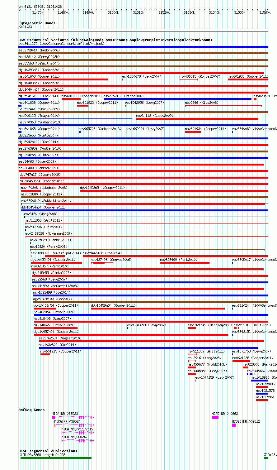The height and width of the screenshot is (470, 277).
Task: Select the esv2752123 (Pinto2007) blue gain bar
Action: pos(177,99)
